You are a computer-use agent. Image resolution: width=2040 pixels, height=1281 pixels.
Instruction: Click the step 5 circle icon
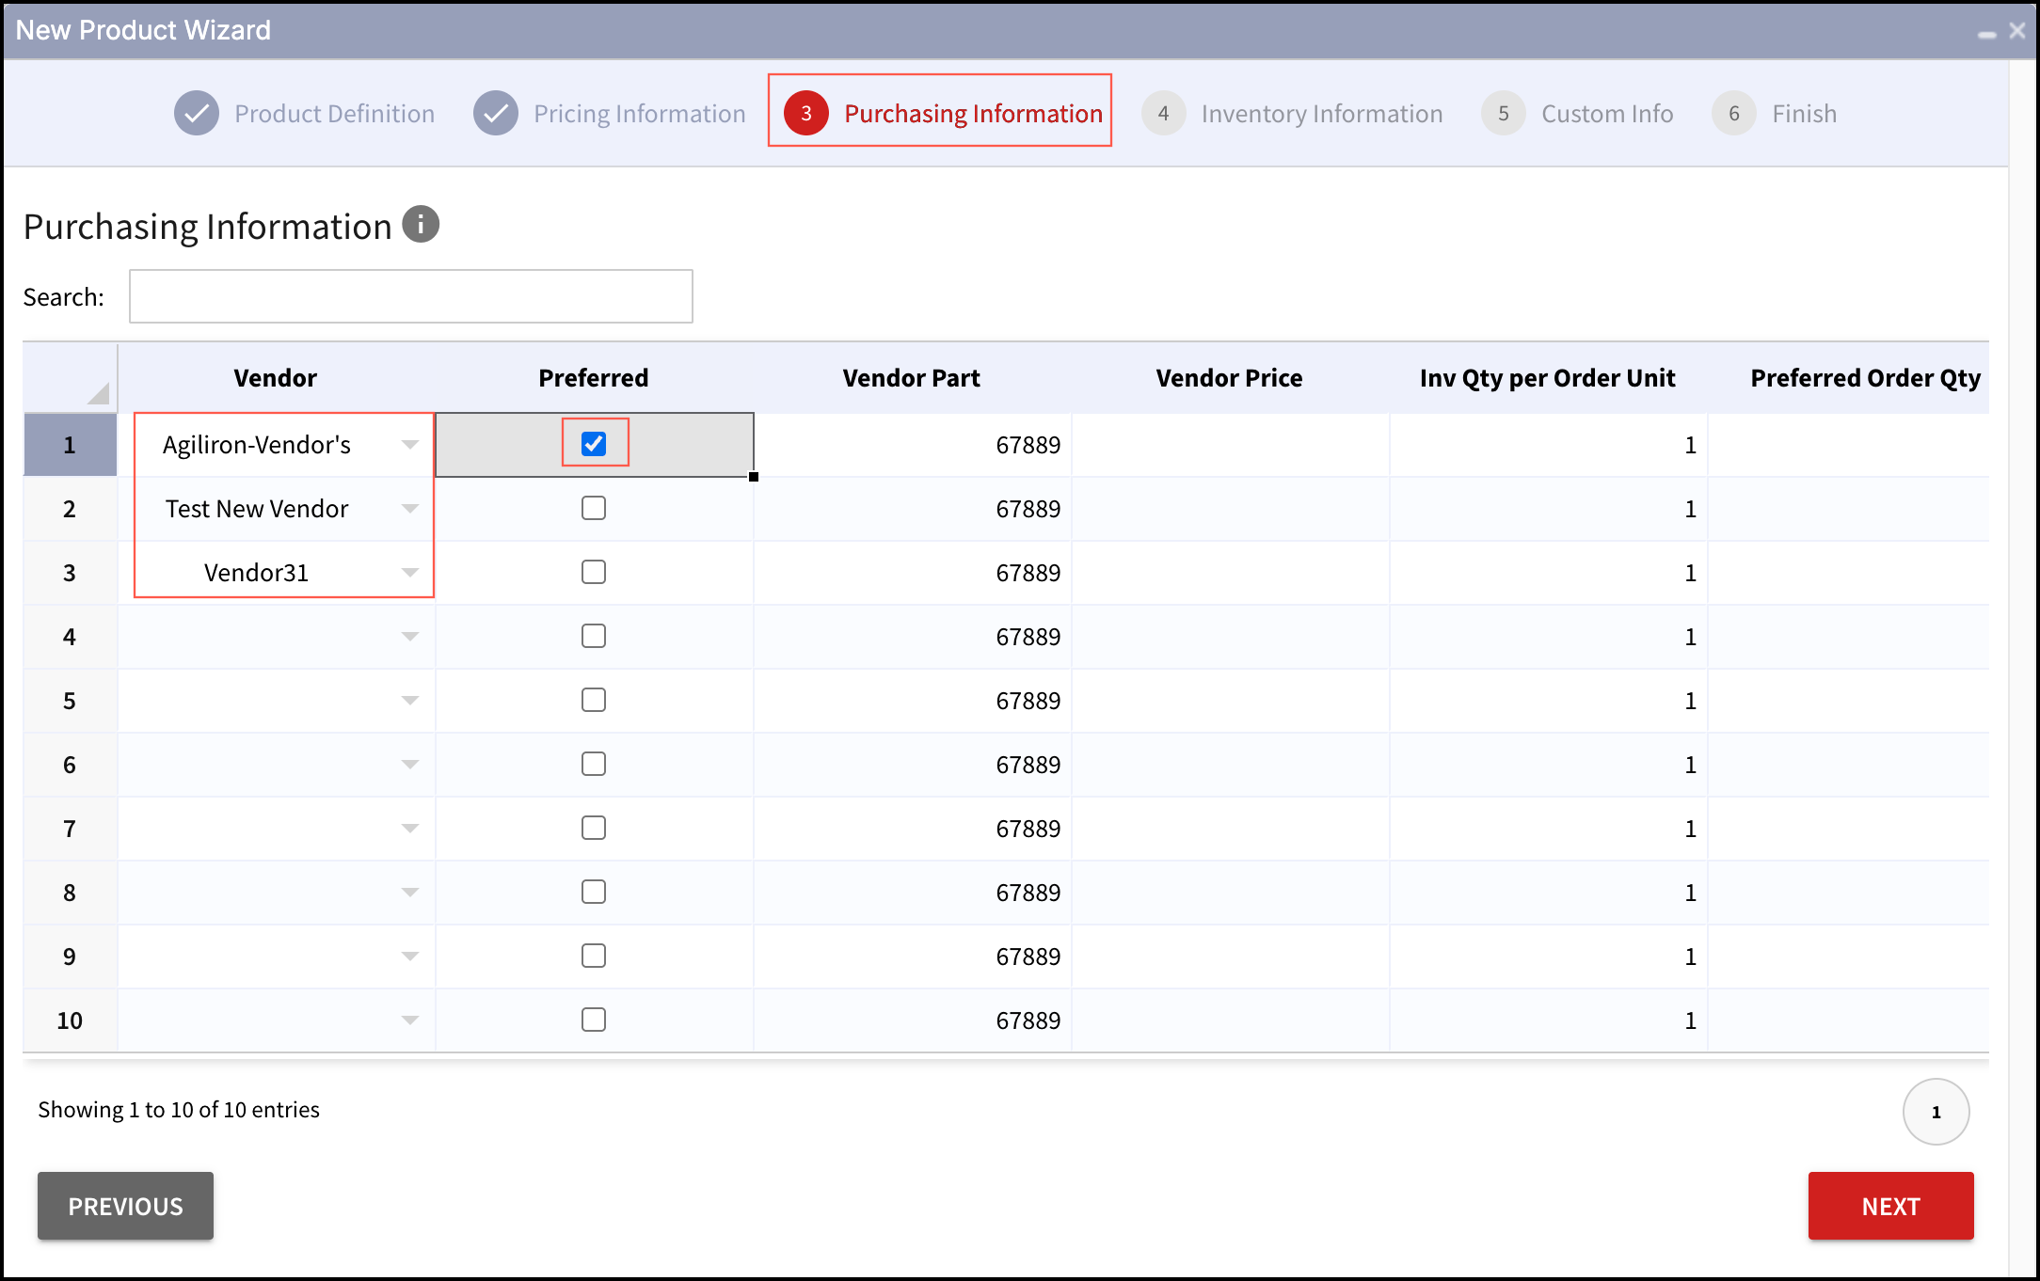1504,114
